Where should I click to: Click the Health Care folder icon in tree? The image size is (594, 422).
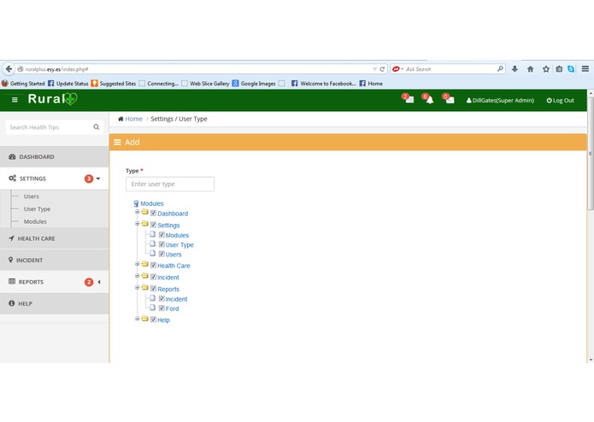coord(144,264)
